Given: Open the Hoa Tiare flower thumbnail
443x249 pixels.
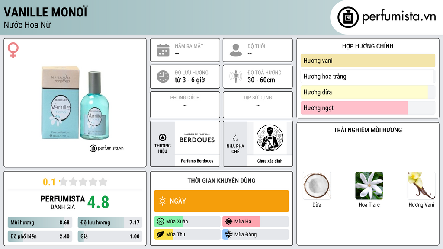Looking at the screenshot, I should pyautogui.click(x=369, y=186).
